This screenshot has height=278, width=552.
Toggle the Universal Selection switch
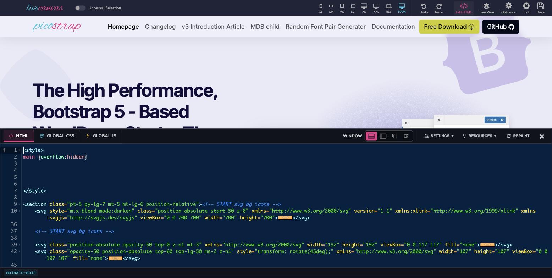point(80,8)
